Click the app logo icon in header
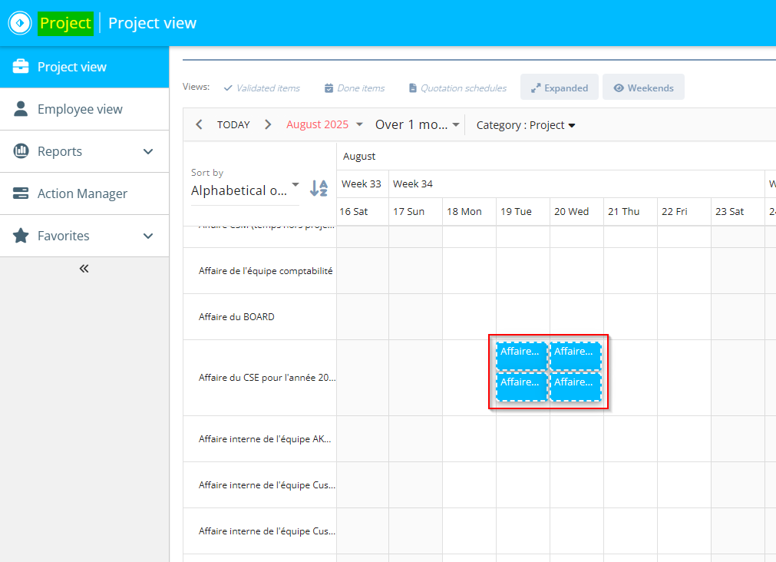 pos(19,23)
